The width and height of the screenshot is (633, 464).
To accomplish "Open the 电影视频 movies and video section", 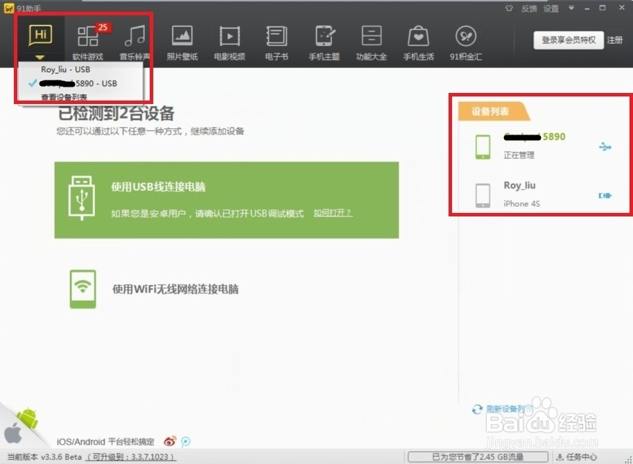I will [x=229, y=42].
